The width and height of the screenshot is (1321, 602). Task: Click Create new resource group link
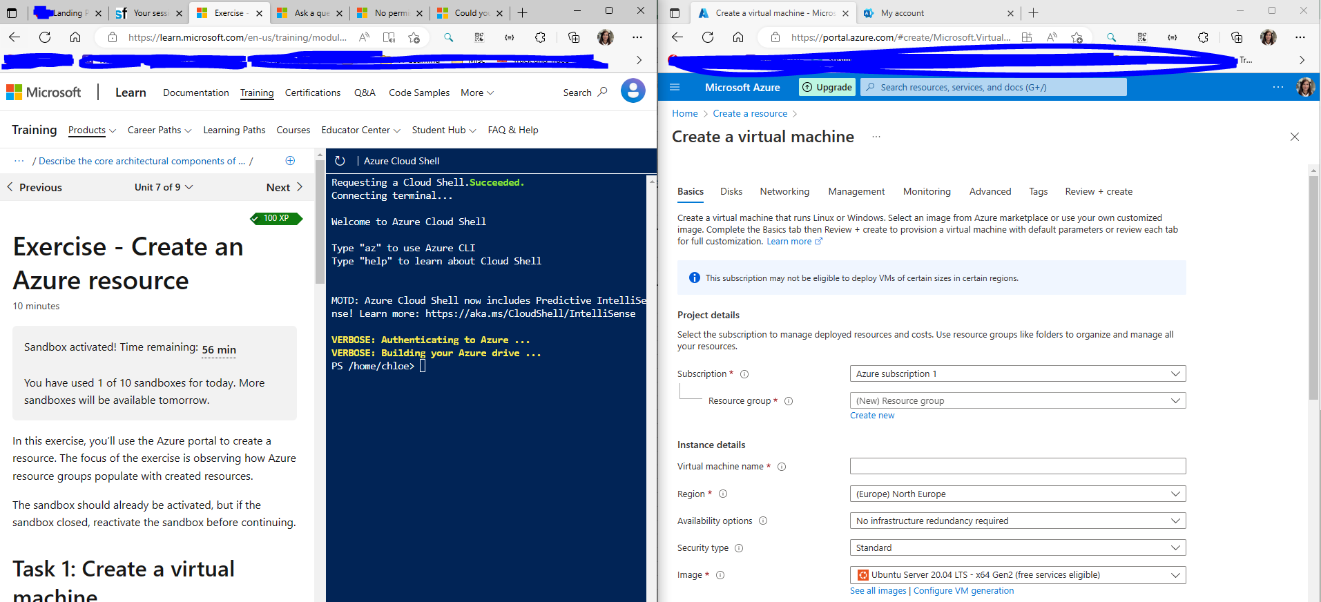[872, 416]
